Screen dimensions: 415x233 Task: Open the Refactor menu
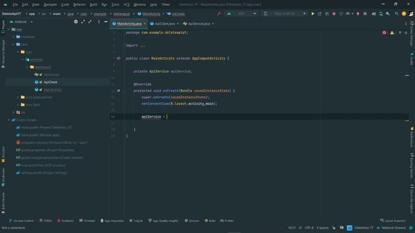79,5
